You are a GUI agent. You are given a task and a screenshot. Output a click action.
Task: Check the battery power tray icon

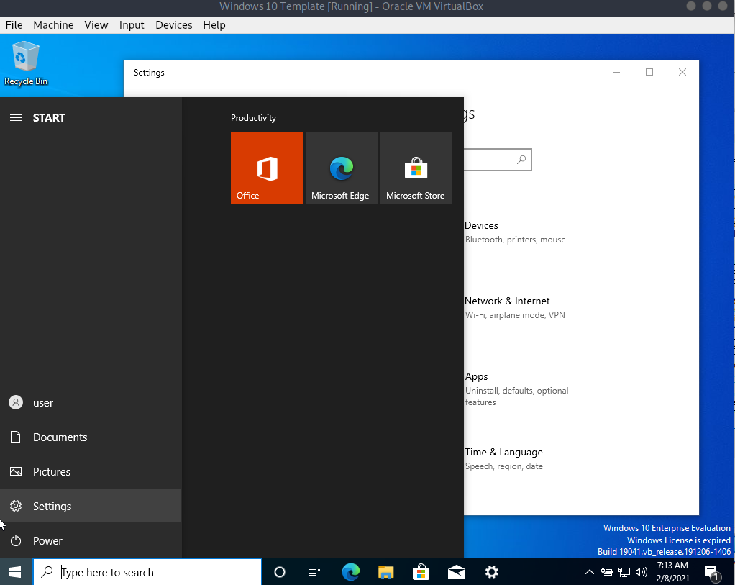pos(606,572)
